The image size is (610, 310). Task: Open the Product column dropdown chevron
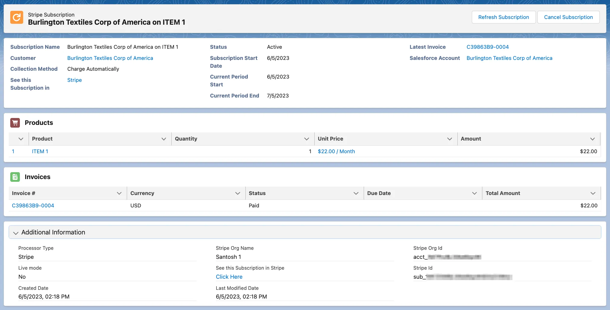tap(164, 139)
